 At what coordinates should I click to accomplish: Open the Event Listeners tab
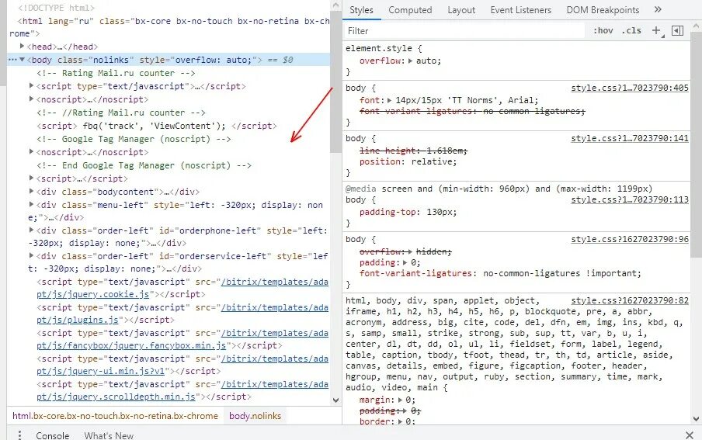coord(521,10)
